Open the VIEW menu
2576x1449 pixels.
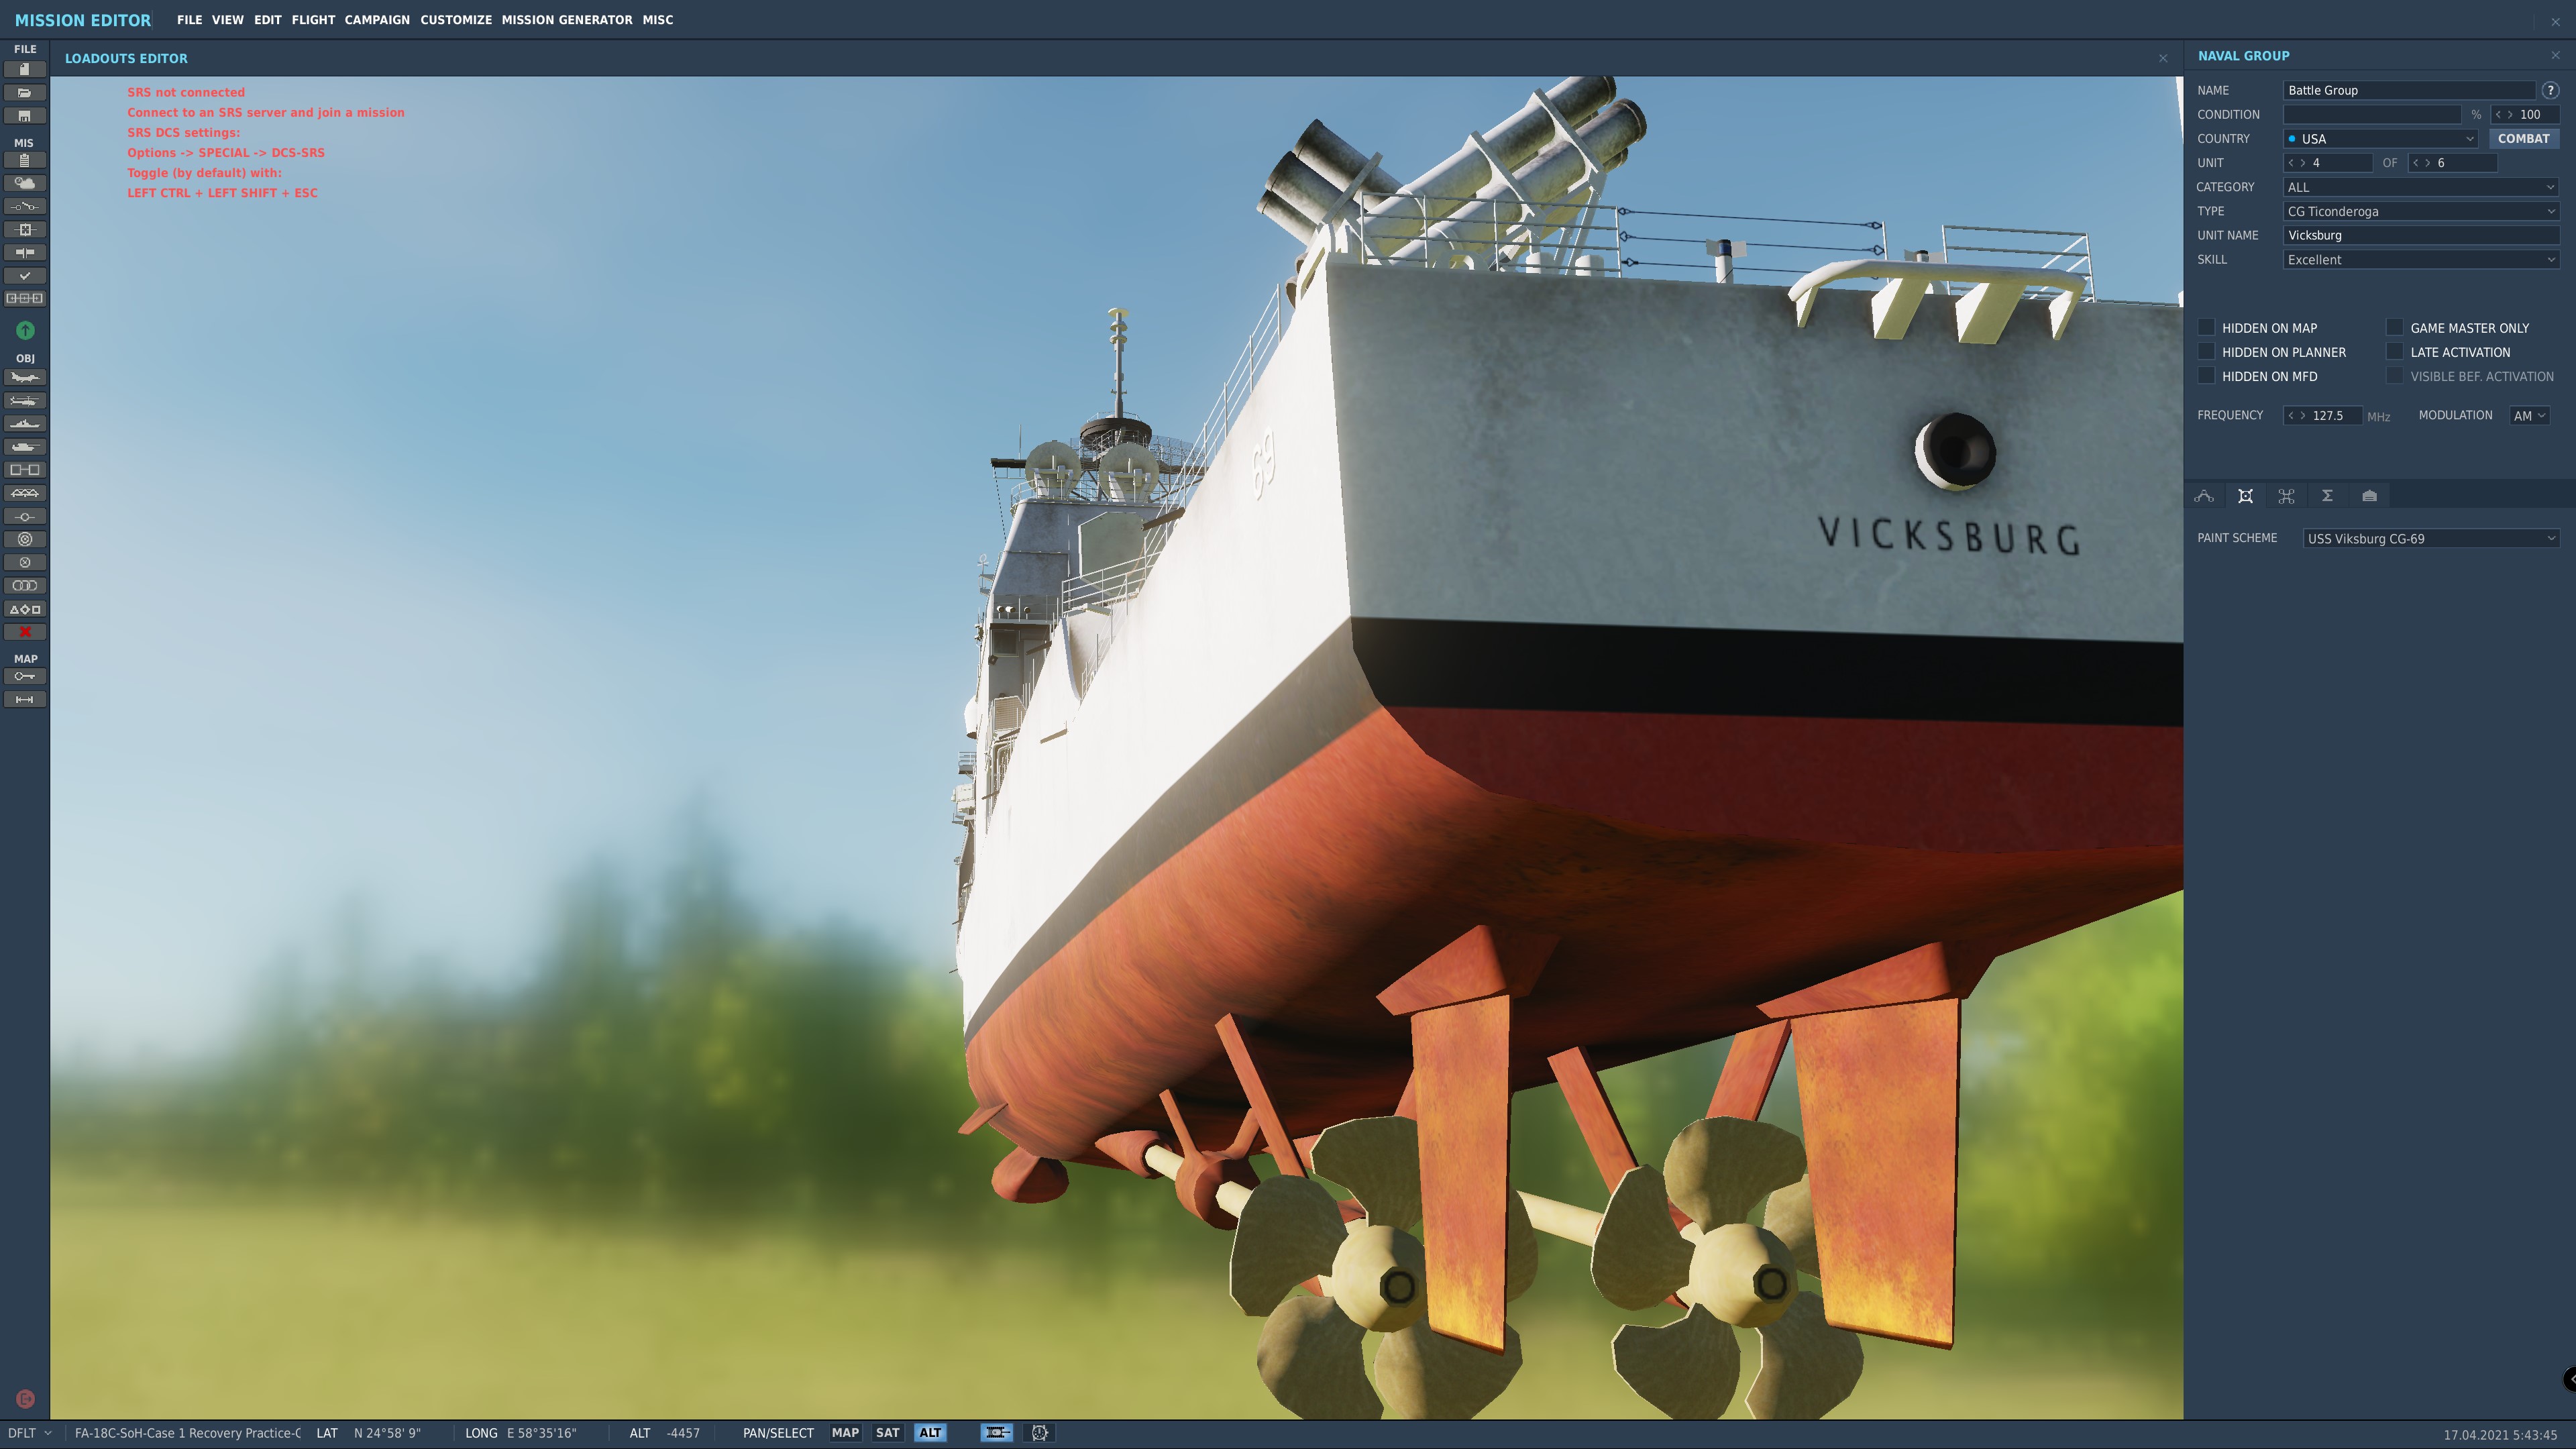(x=228, y=20)
